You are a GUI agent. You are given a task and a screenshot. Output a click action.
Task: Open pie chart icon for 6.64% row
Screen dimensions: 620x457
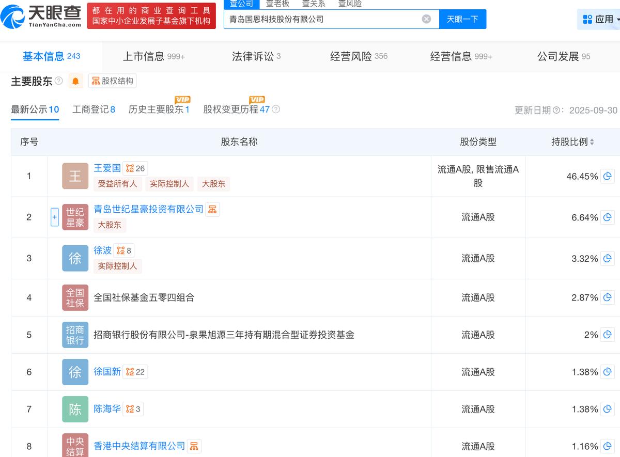point(608,217)
